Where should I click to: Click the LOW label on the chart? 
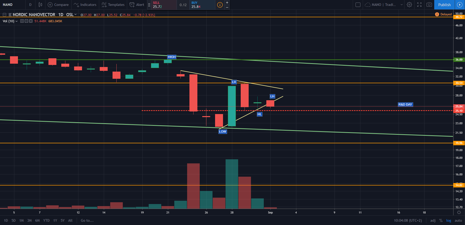223,132
